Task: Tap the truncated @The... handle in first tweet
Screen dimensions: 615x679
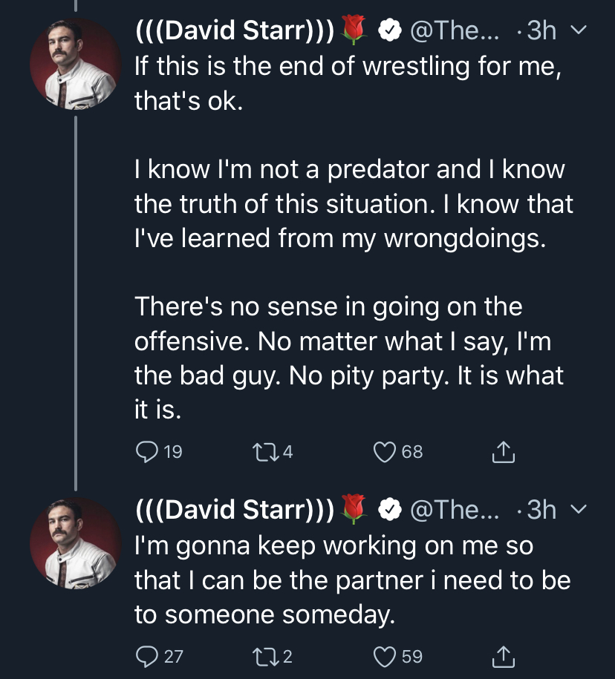Action: (455, 30)
